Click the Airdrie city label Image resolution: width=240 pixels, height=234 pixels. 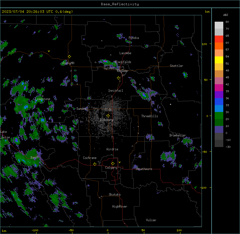(x=112, y=149)
